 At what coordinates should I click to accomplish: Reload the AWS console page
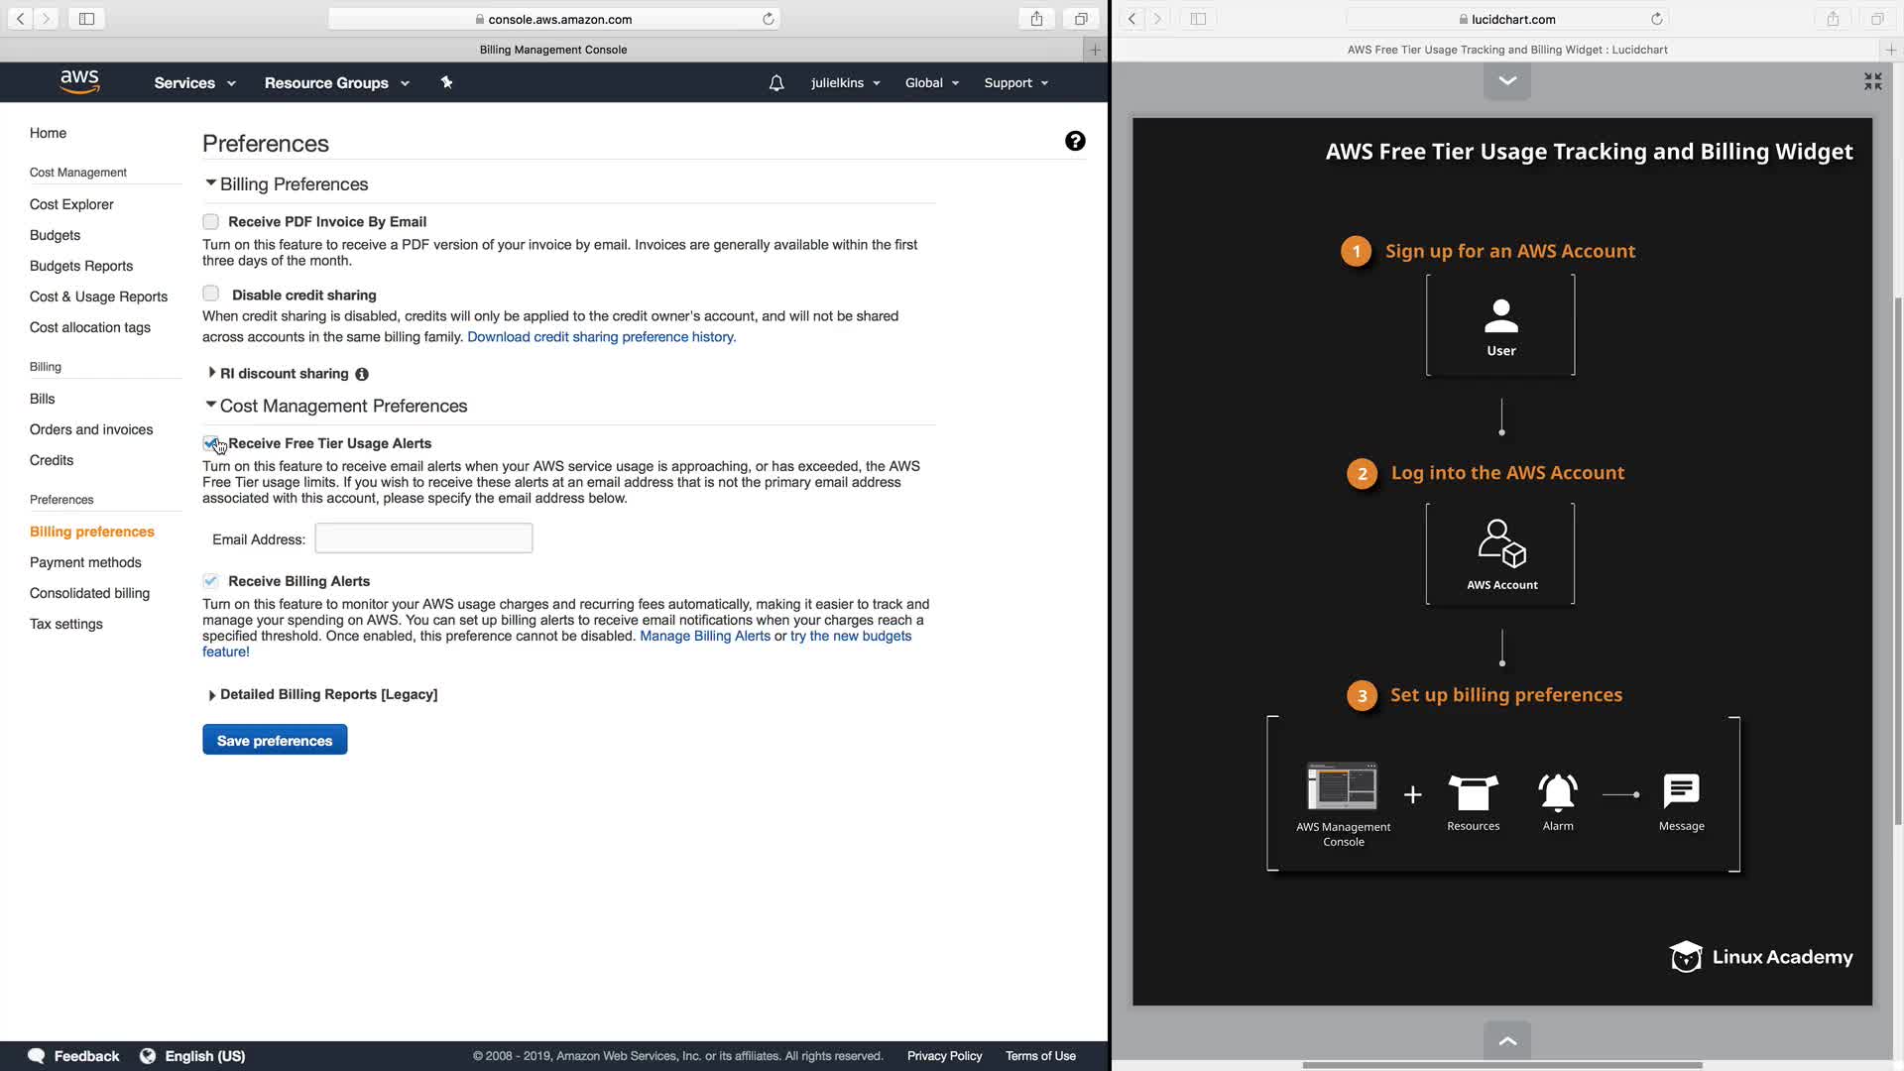point(768,19)
